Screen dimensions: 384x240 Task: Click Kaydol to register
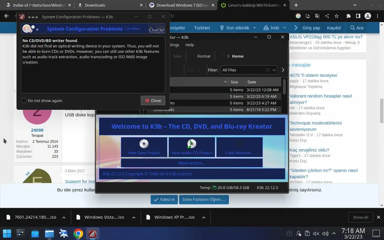(x=334, y=28)
